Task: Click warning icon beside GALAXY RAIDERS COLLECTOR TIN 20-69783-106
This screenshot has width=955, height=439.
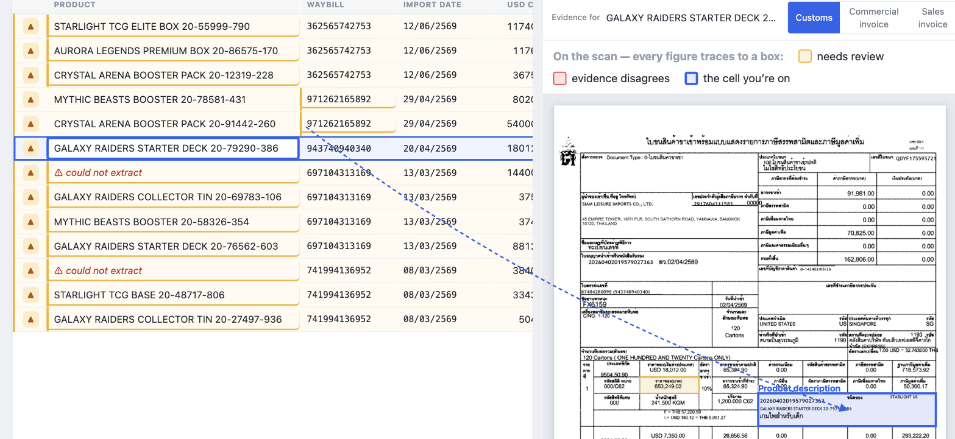Action: [30, 197]
